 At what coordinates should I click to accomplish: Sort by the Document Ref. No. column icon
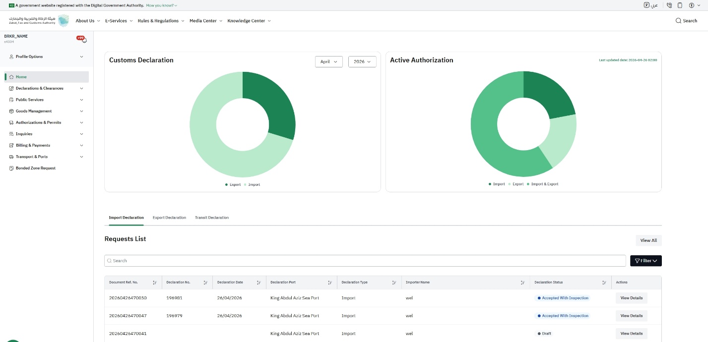click(x=155, y=283)
